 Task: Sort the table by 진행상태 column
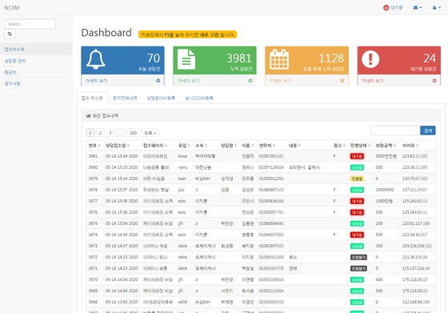click(x=360, y=146)
